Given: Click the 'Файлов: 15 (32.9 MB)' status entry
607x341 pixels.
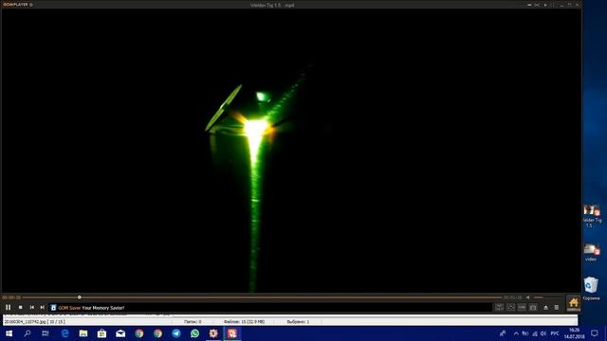Looking at the screenshot, I should (x=244, y=322).
